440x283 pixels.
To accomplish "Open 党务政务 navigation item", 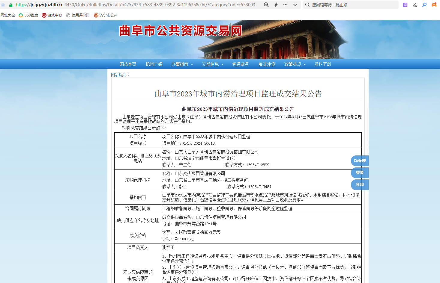I will (x=241, y=64).
